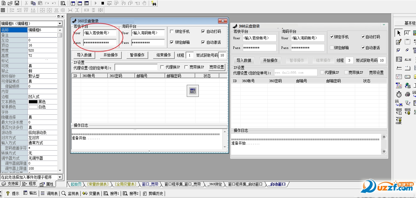Click the Cut scissors icon
The image size is (416, 198).
click(26, 3)
